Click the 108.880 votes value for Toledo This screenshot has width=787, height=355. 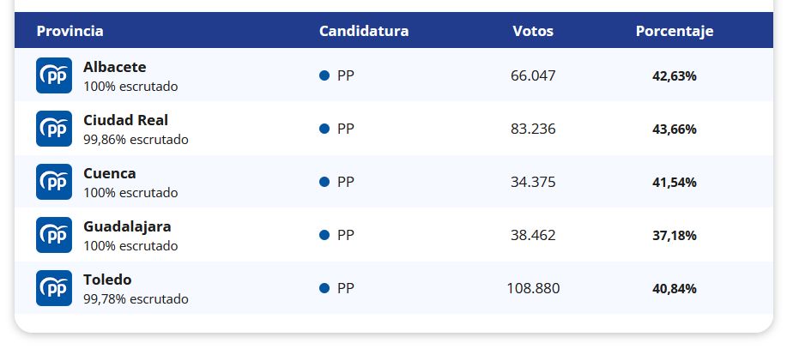click(533, 288)
